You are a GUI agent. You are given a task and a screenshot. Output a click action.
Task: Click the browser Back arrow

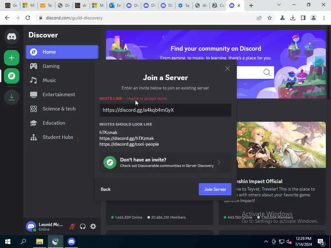[x=7, y=18]
